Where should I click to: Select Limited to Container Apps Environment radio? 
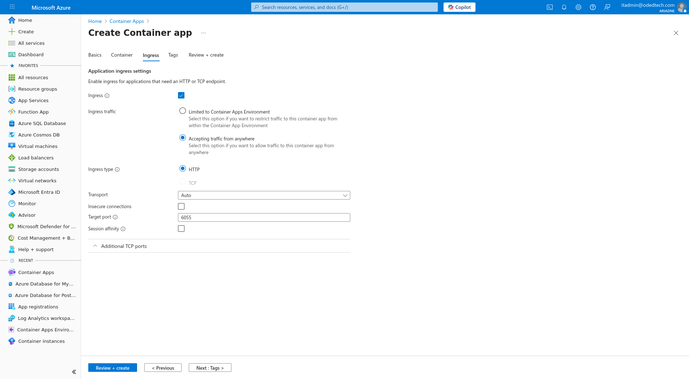[x=183, y=111]
